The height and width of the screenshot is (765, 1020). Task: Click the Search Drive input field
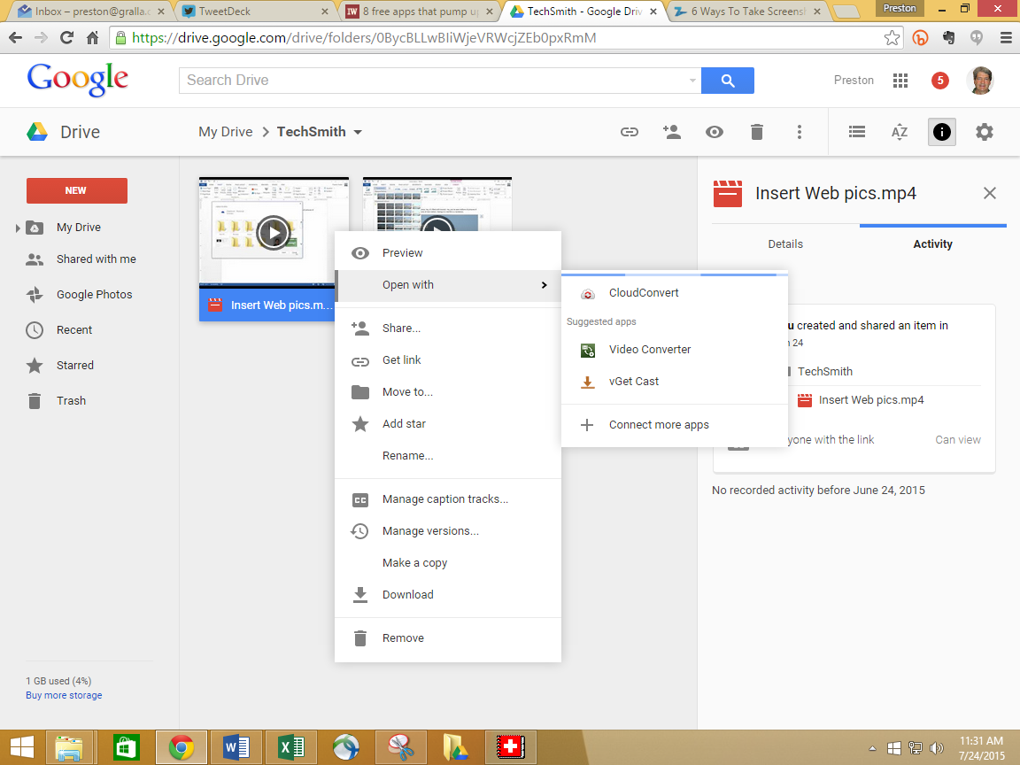click(x=432, y=81)
